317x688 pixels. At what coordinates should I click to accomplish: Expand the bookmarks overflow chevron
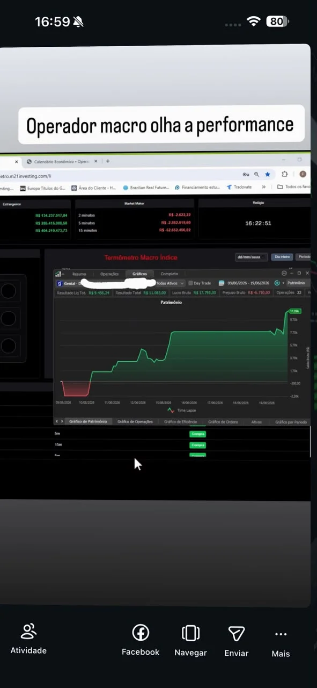[x=263, y=187]
